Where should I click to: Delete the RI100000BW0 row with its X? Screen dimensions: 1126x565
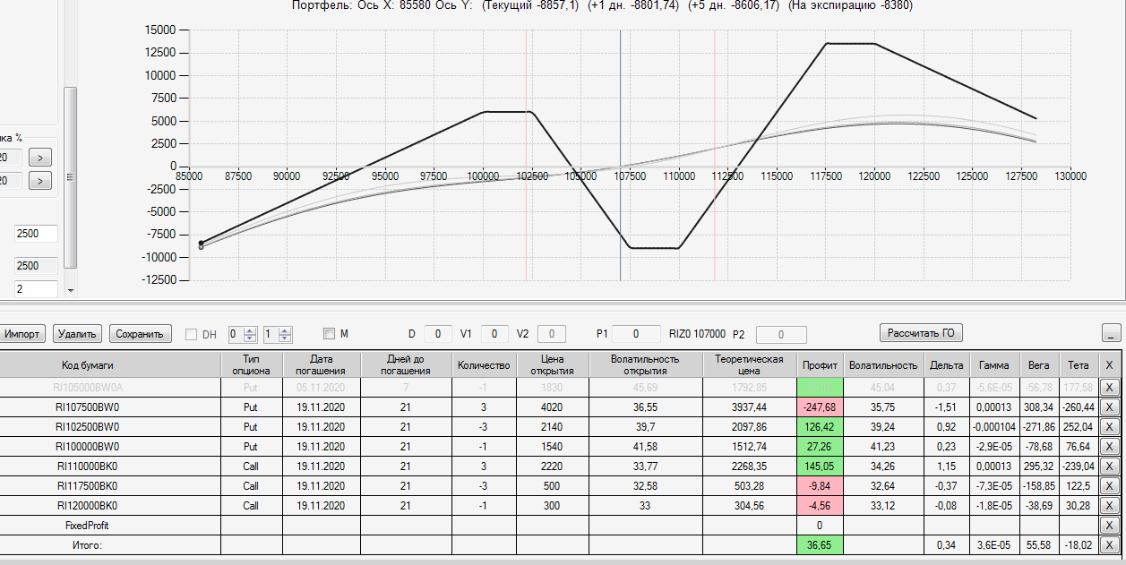pos(1110,447)
